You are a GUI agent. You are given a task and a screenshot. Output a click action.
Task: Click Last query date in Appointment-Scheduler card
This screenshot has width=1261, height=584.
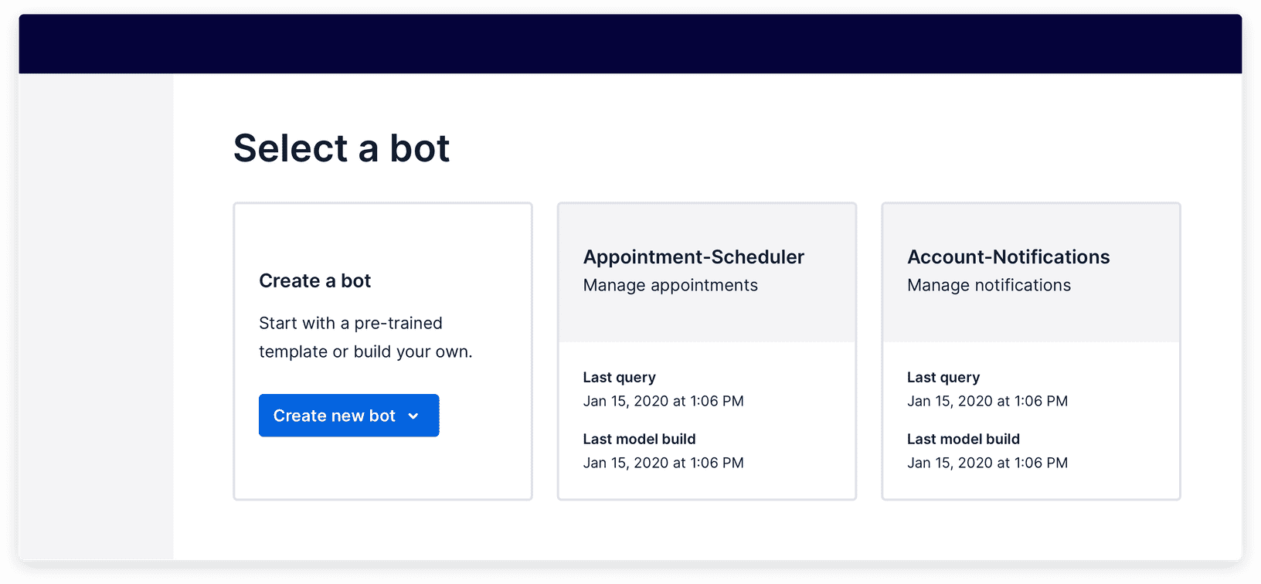(663, 402)
